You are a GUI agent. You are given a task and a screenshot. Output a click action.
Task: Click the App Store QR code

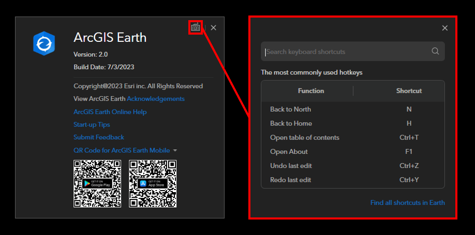tap(153, 183)
